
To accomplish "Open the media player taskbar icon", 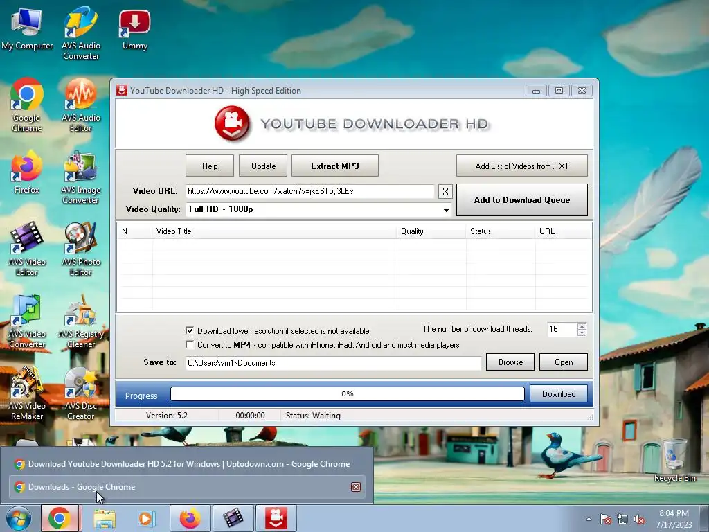I will coord(145,518).
